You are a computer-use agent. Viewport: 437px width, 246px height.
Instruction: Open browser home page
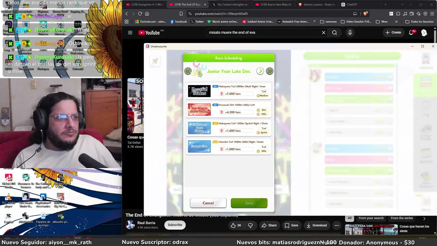[x=147, y=14]
